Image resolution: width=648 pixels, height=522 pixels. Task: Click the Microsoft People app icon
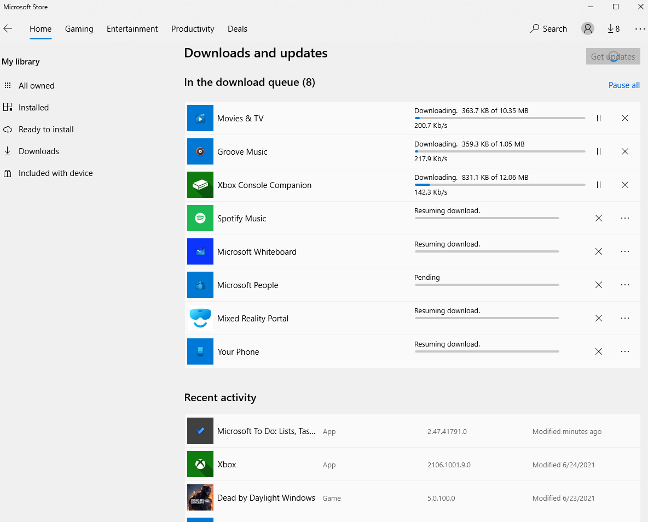200,285
